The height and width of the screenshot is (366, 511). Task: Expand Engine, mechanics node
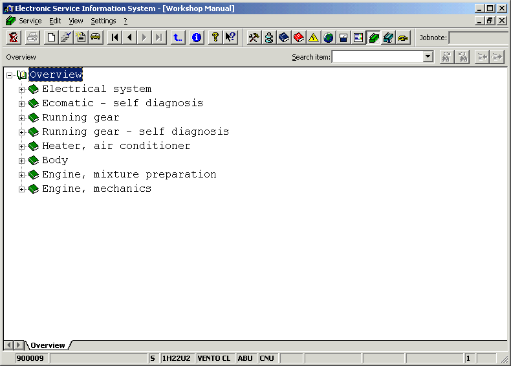coord(21,189)
